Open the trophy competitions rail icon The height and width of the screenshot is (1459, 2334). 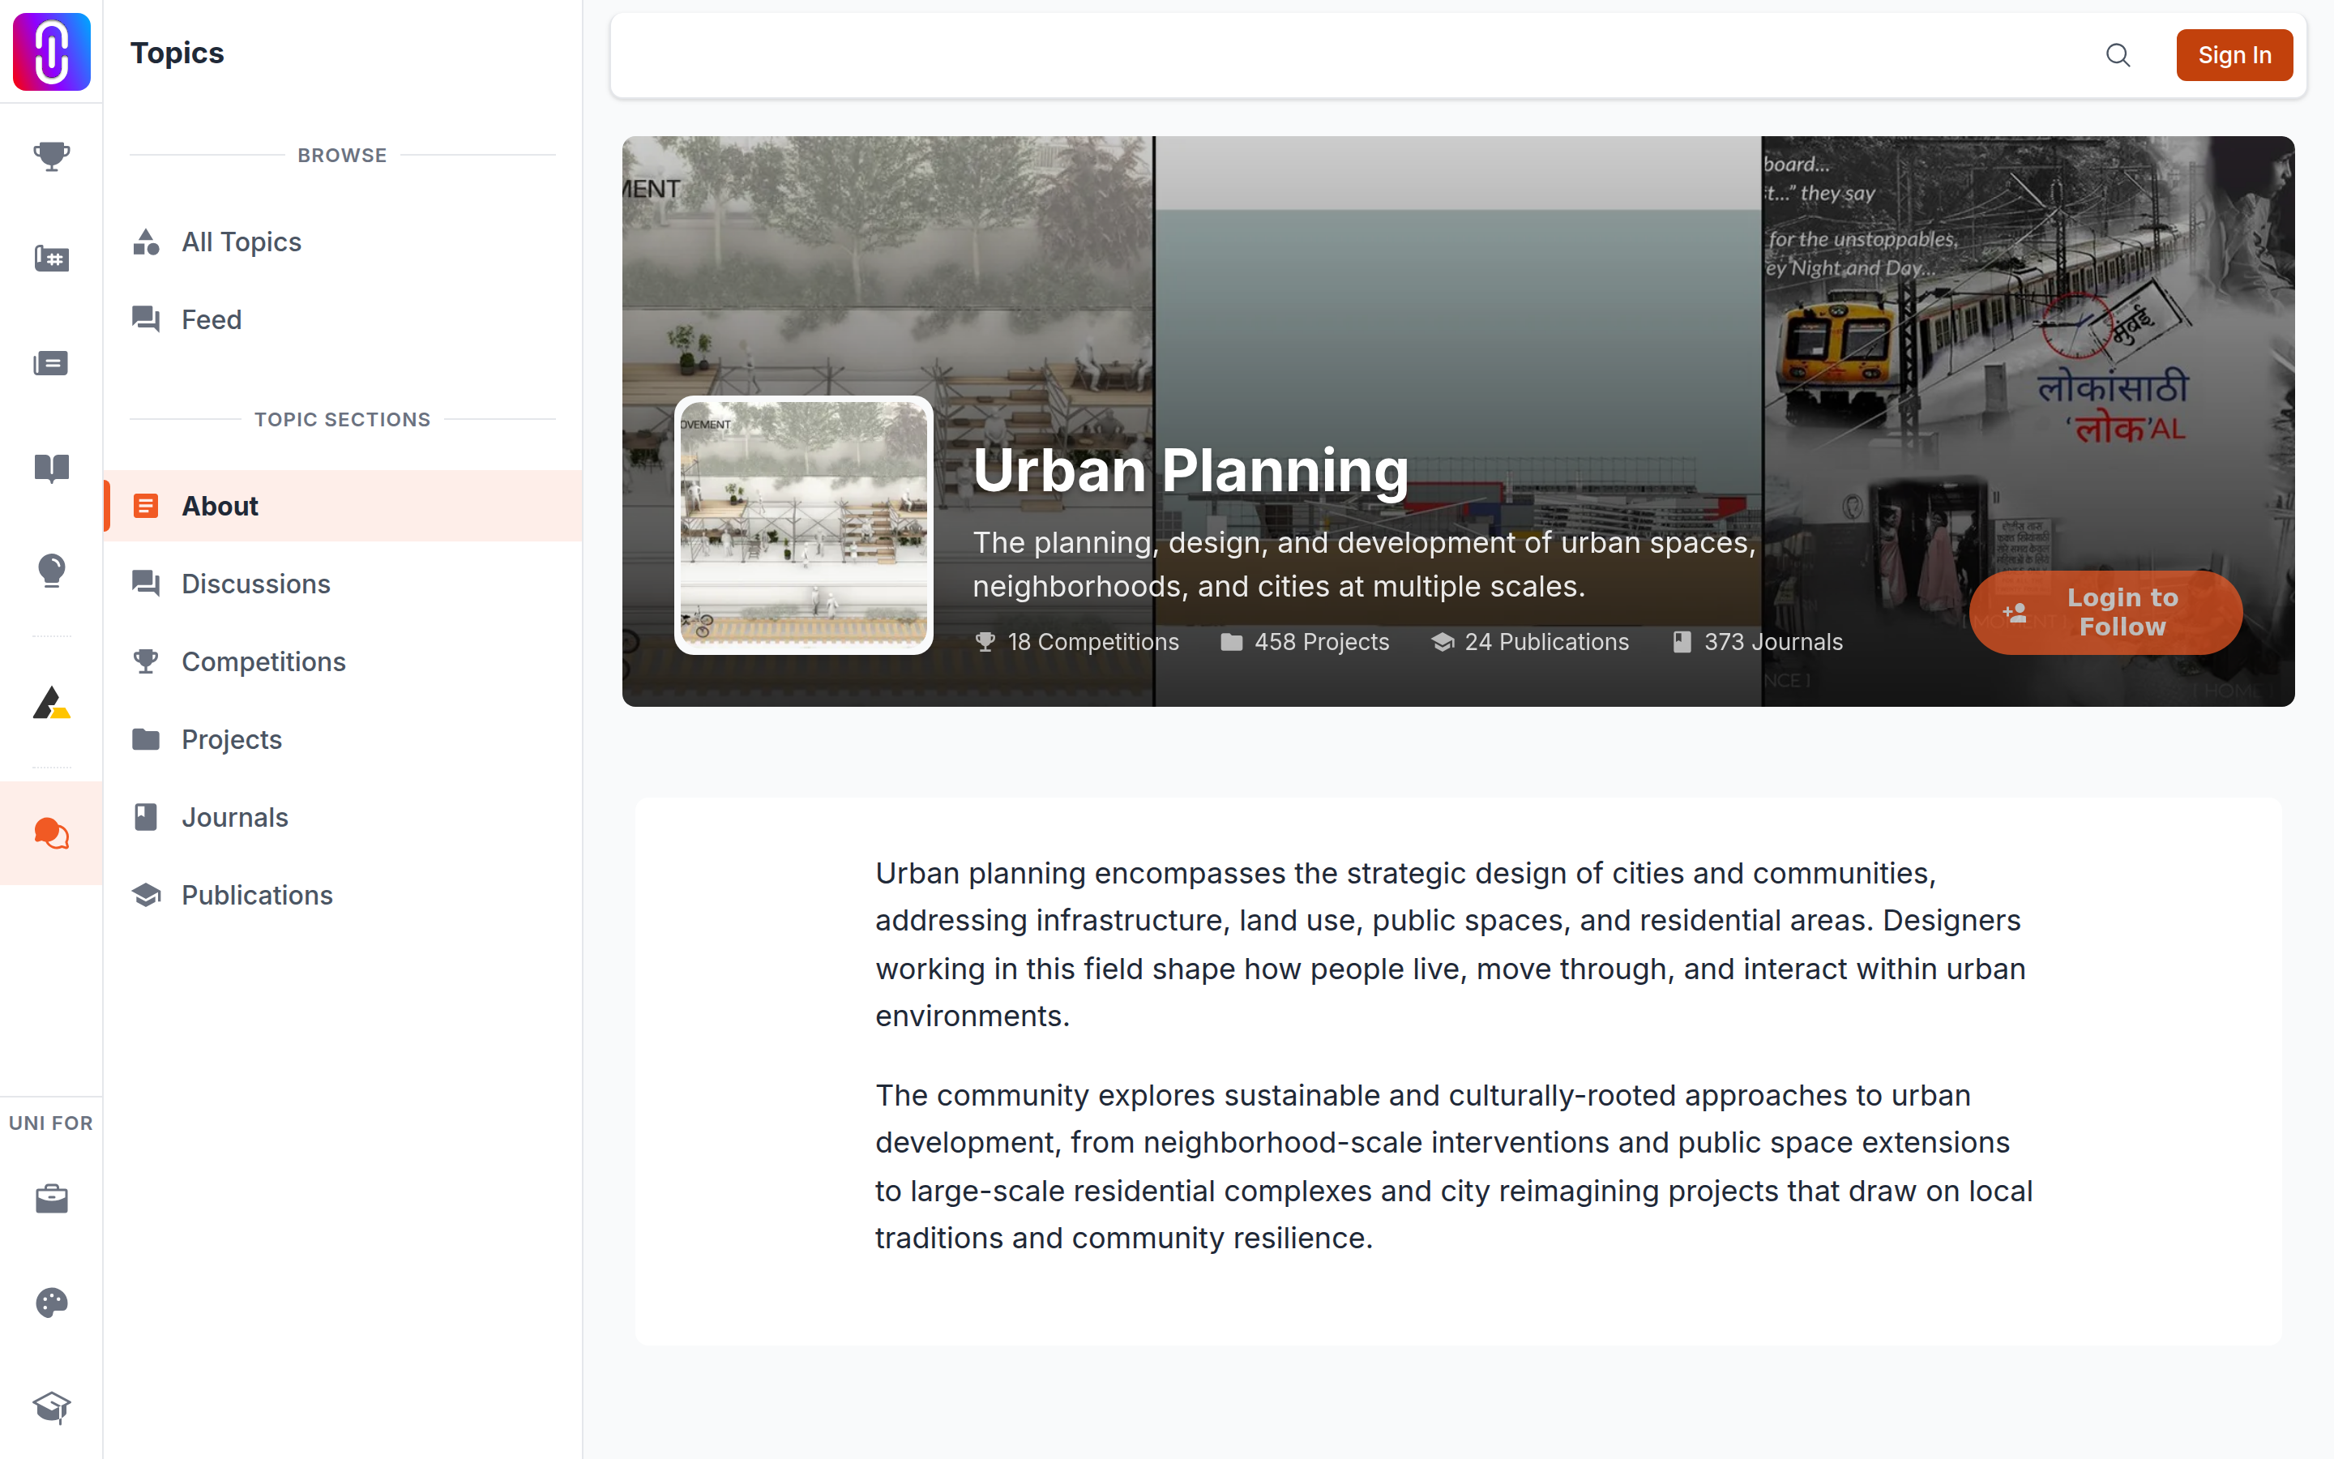(51, 156)
